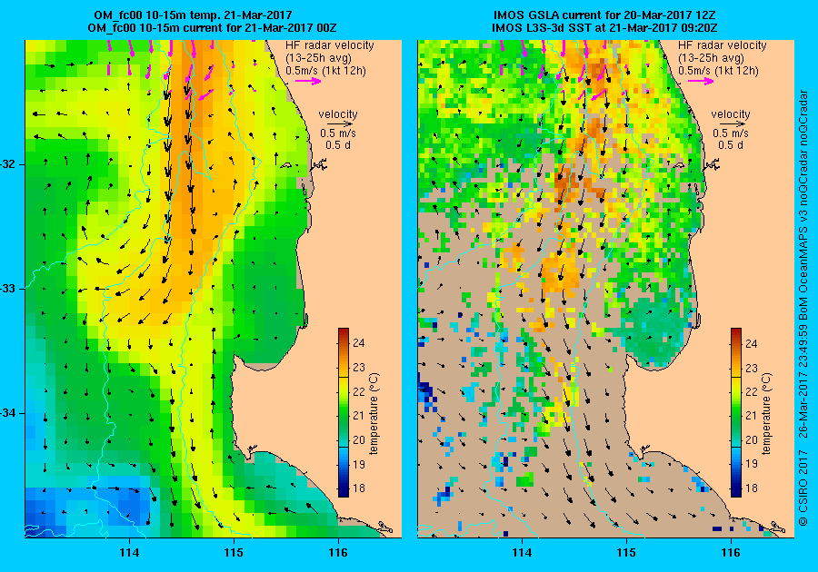The width and height of the screenshot is (818, 572).
Task: Select title 'OM_fc00 10-15m temp. 21-Mar-2017'
Action: (x=193, y=15)
